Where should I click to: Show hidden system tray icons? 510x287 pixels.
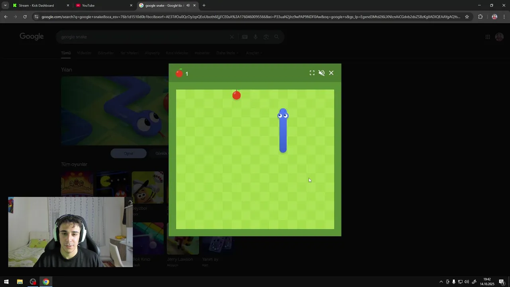point(441,282)
